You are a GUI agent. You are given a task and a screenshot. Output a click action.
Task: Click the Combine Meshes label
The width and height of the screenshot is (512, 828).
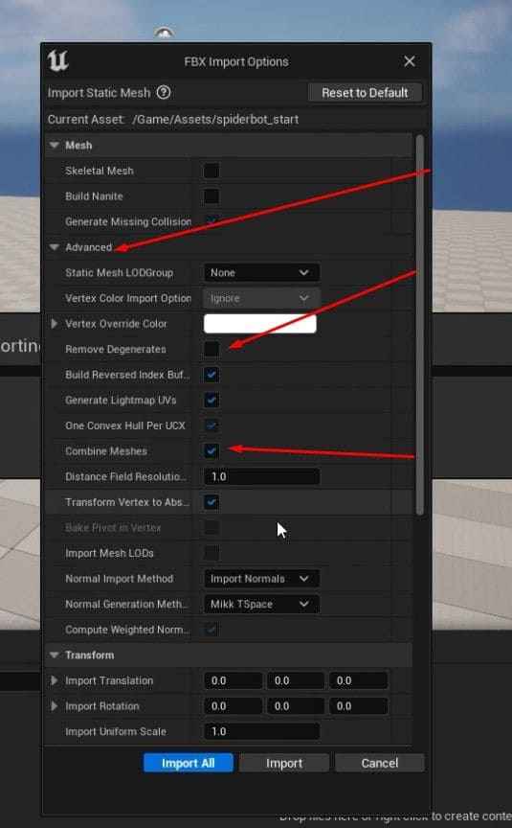(x=106, y=451)
